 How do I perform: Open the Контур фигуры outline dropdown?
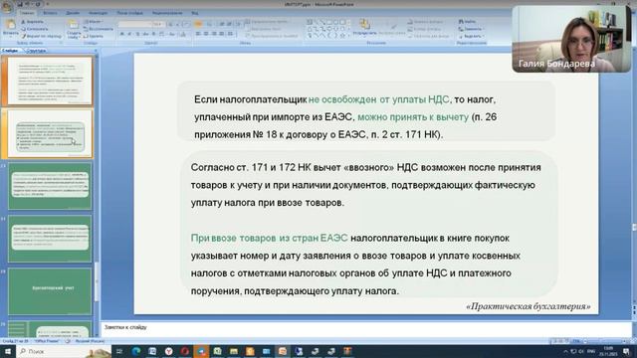pos(425,29)
